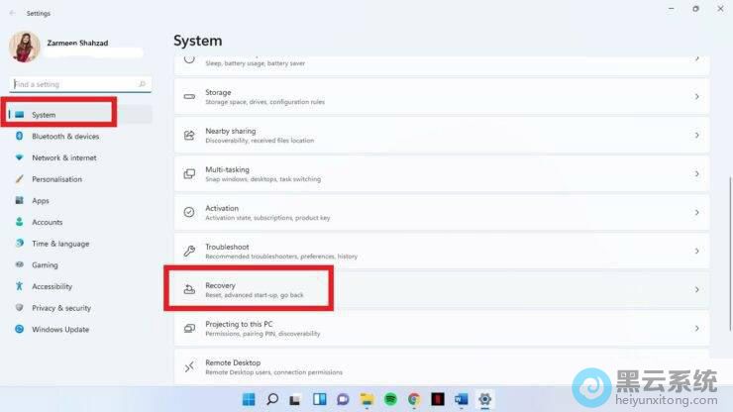Open the Bluetooth & devices section icon
Image resolution: width=733 pixels, height=412 pixels.
click(x=19, y=137)
